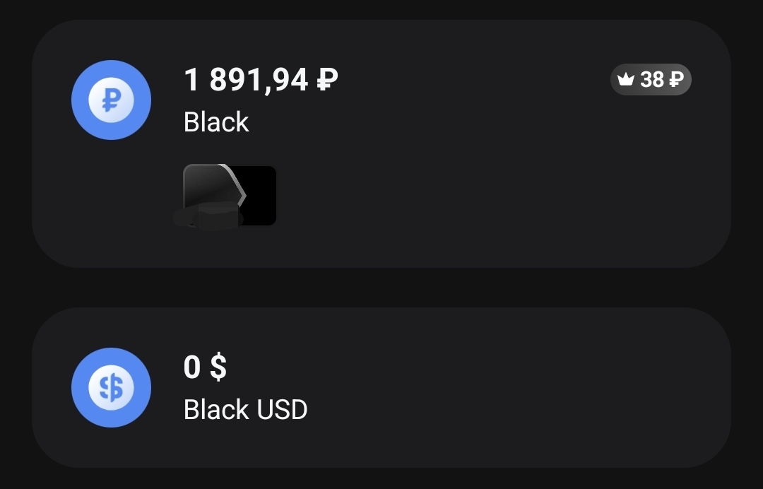Open the 0 $ balance
Screen dimensions: 763x489
(206, 367)
